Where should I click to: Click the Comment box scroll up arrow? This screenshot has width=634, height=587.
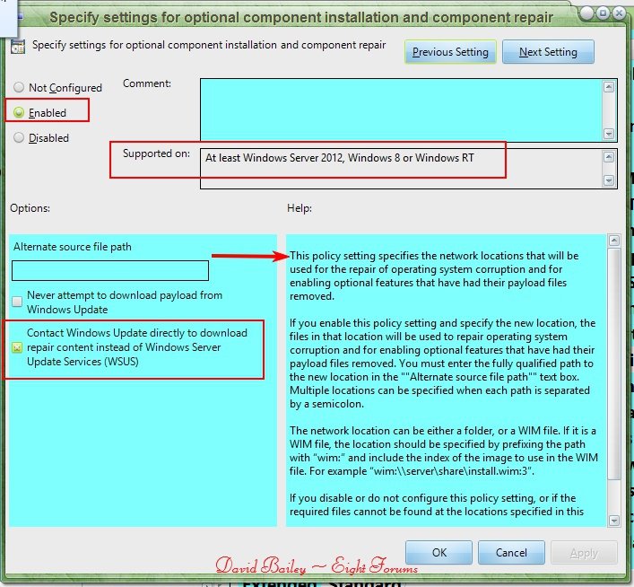pos(609,87)
